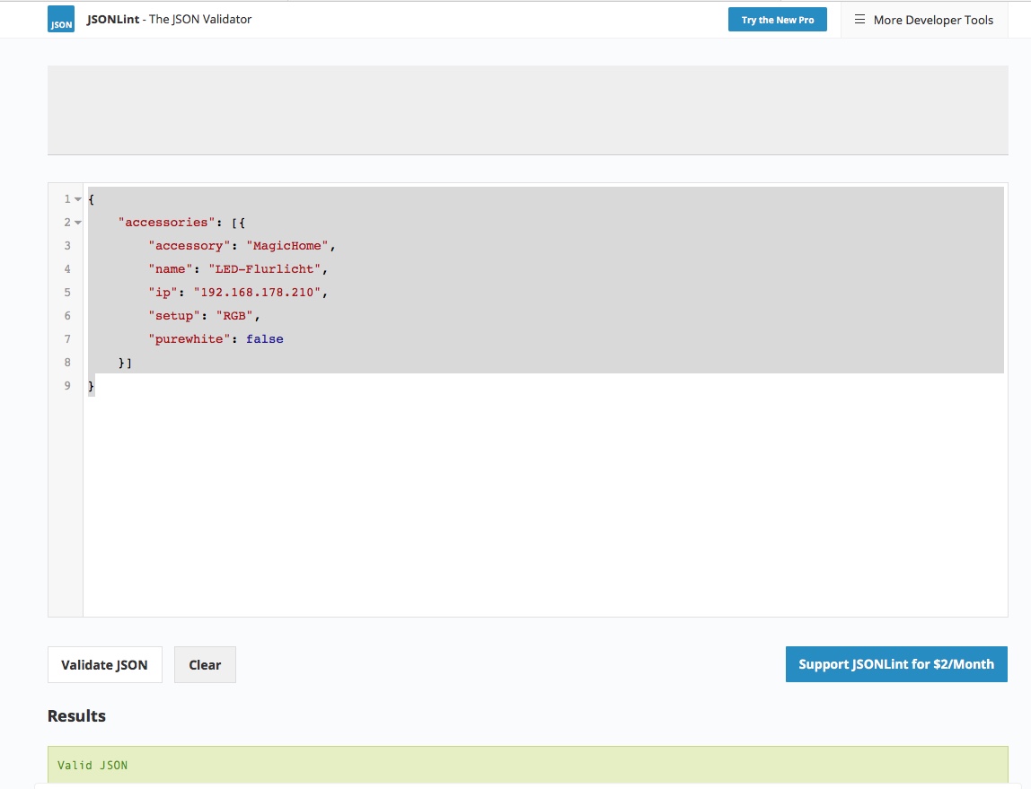Click Support JSONLint for $2/Month
Image resolution: width=1031 pixels, height=789 pixels.
click(895, 664)
